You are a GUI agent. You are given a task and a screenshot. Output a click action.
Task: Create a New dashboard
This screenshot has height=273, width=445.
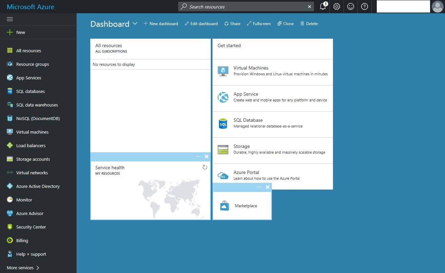161,23
